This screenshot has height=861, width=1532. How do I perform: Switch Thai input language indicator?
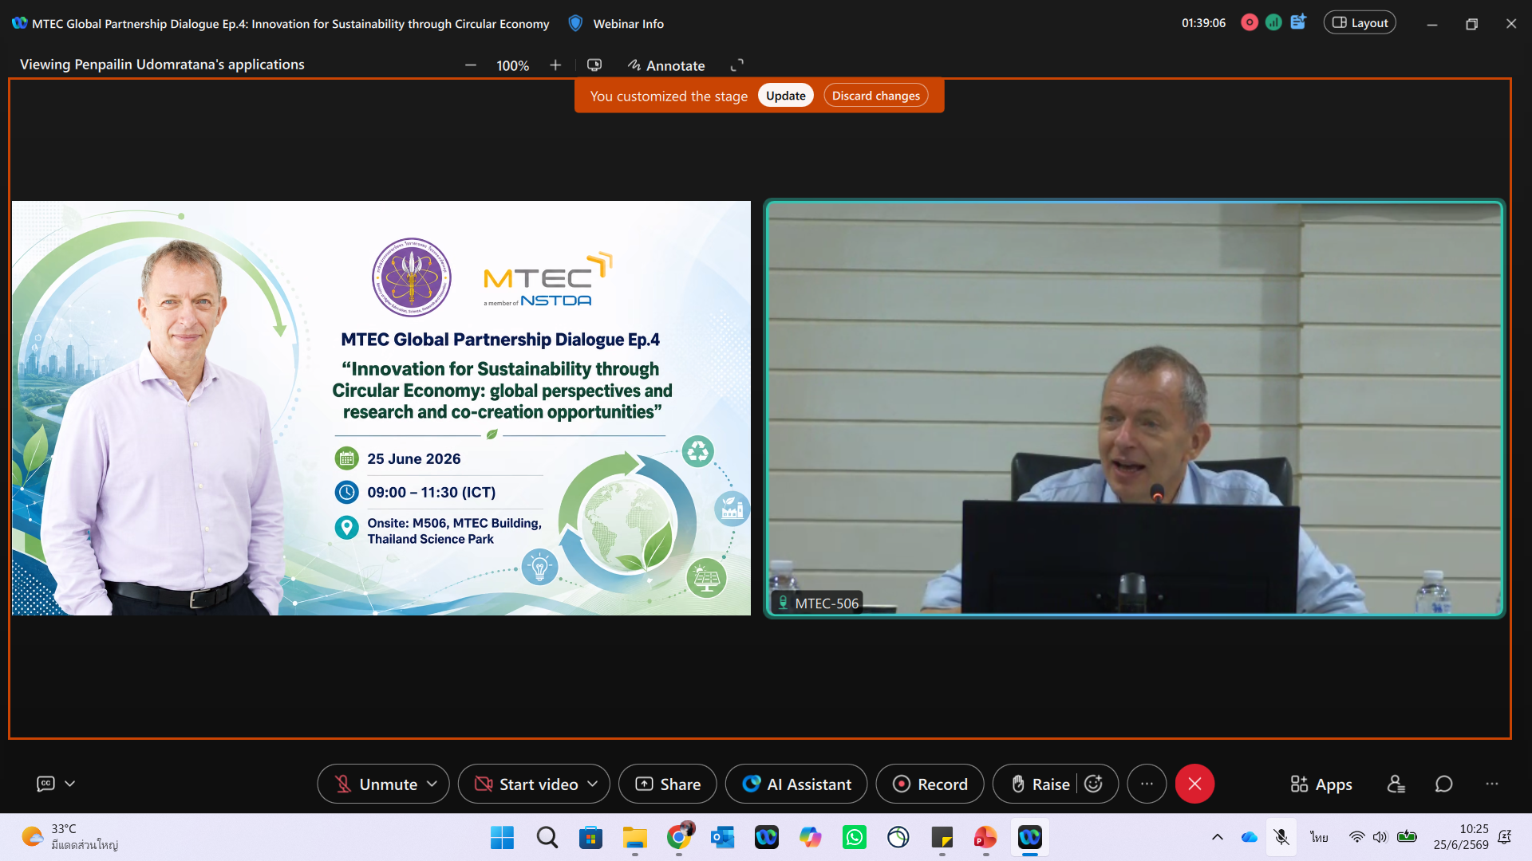(1319, 837)
